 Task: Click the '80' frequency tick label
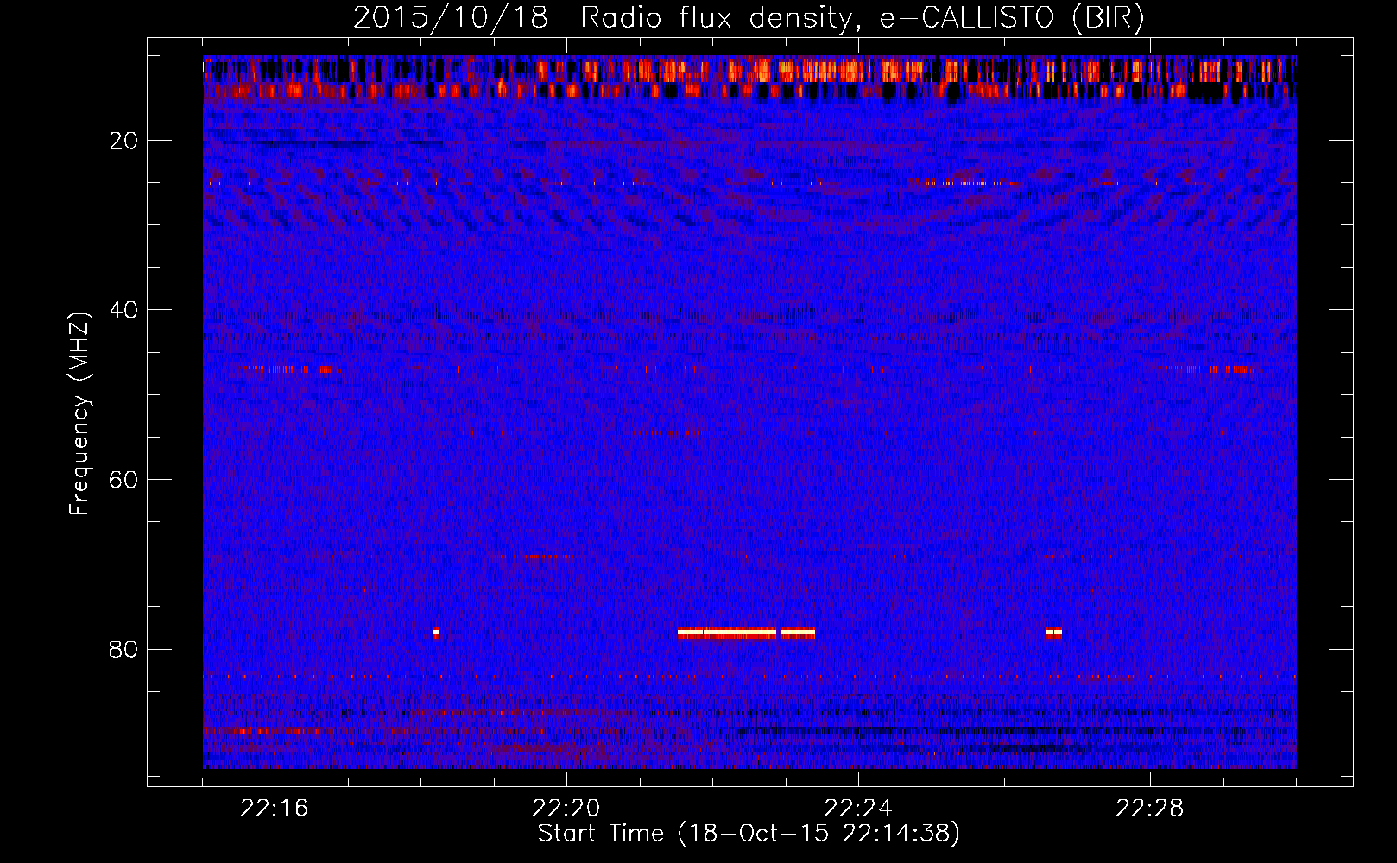(x=124, y=649)
